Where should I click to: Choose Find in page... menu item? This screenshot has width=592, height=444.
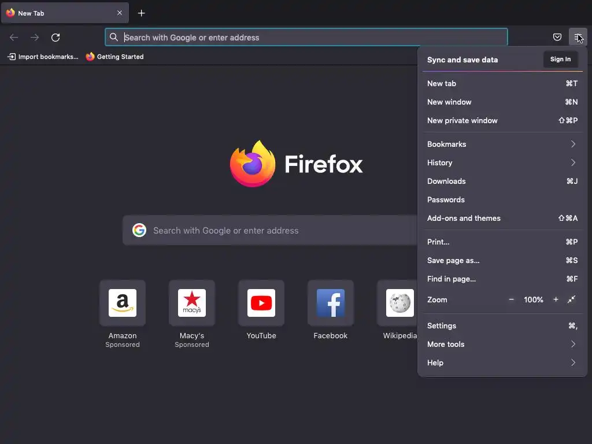(502, 279)
